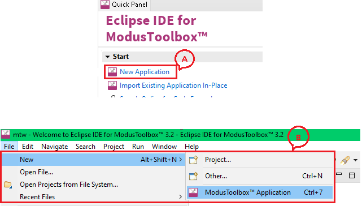Viewport: 362px width, 210px height.
Task: Click the Project... wizard icon
Action: pos(194,160)
